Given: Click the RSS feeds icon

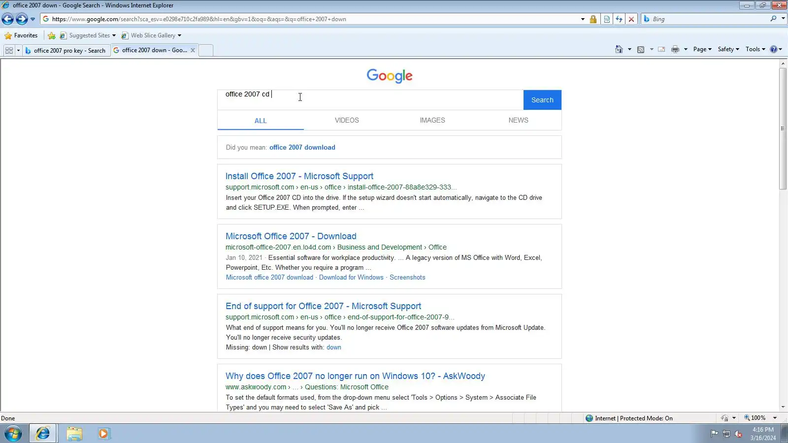Looking at the screenshot, I should (x=641, y=49).
